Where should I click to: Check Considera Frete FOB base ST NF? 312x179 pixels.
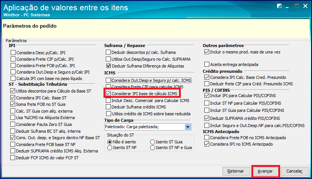13,144
